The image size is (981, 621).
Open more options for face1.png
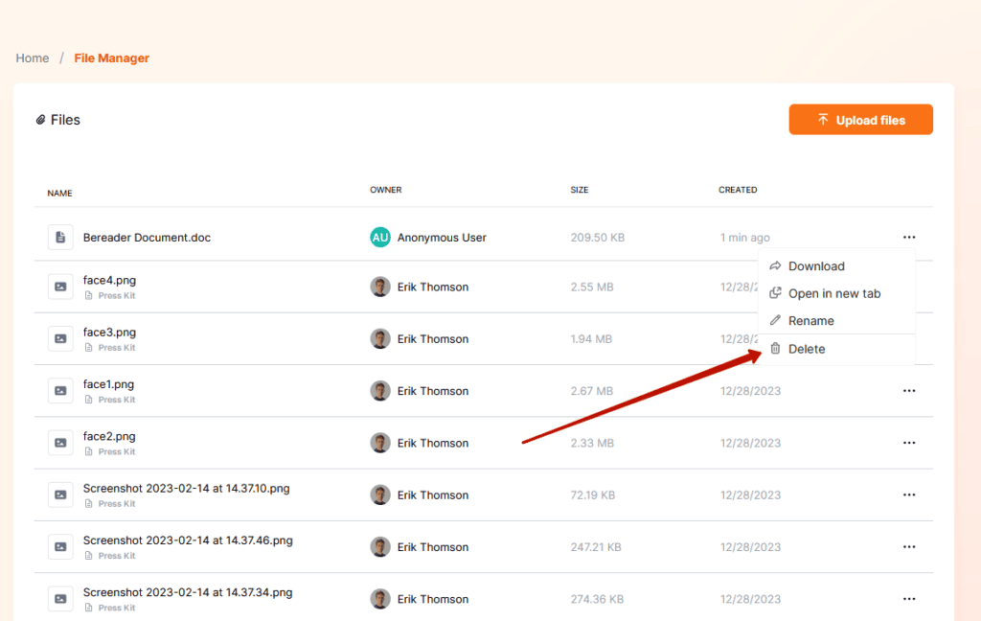(909, 391)
